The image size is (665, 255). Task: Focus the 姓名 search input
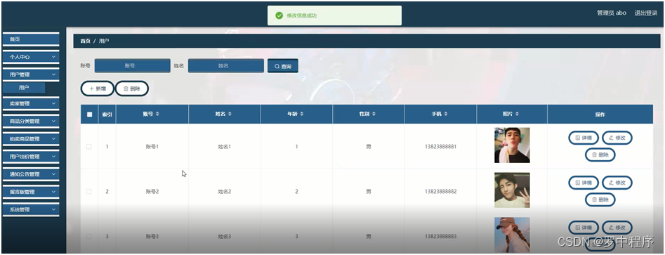point(225,66)
